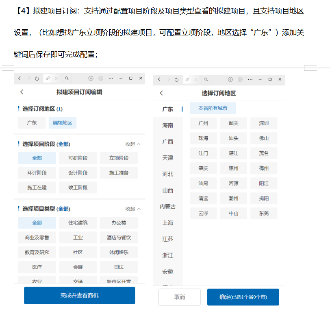Image resolution: width=330 pixels, height=312 pixels.
Task: Toggle the 广州 city selection
Action: [203, 123]
